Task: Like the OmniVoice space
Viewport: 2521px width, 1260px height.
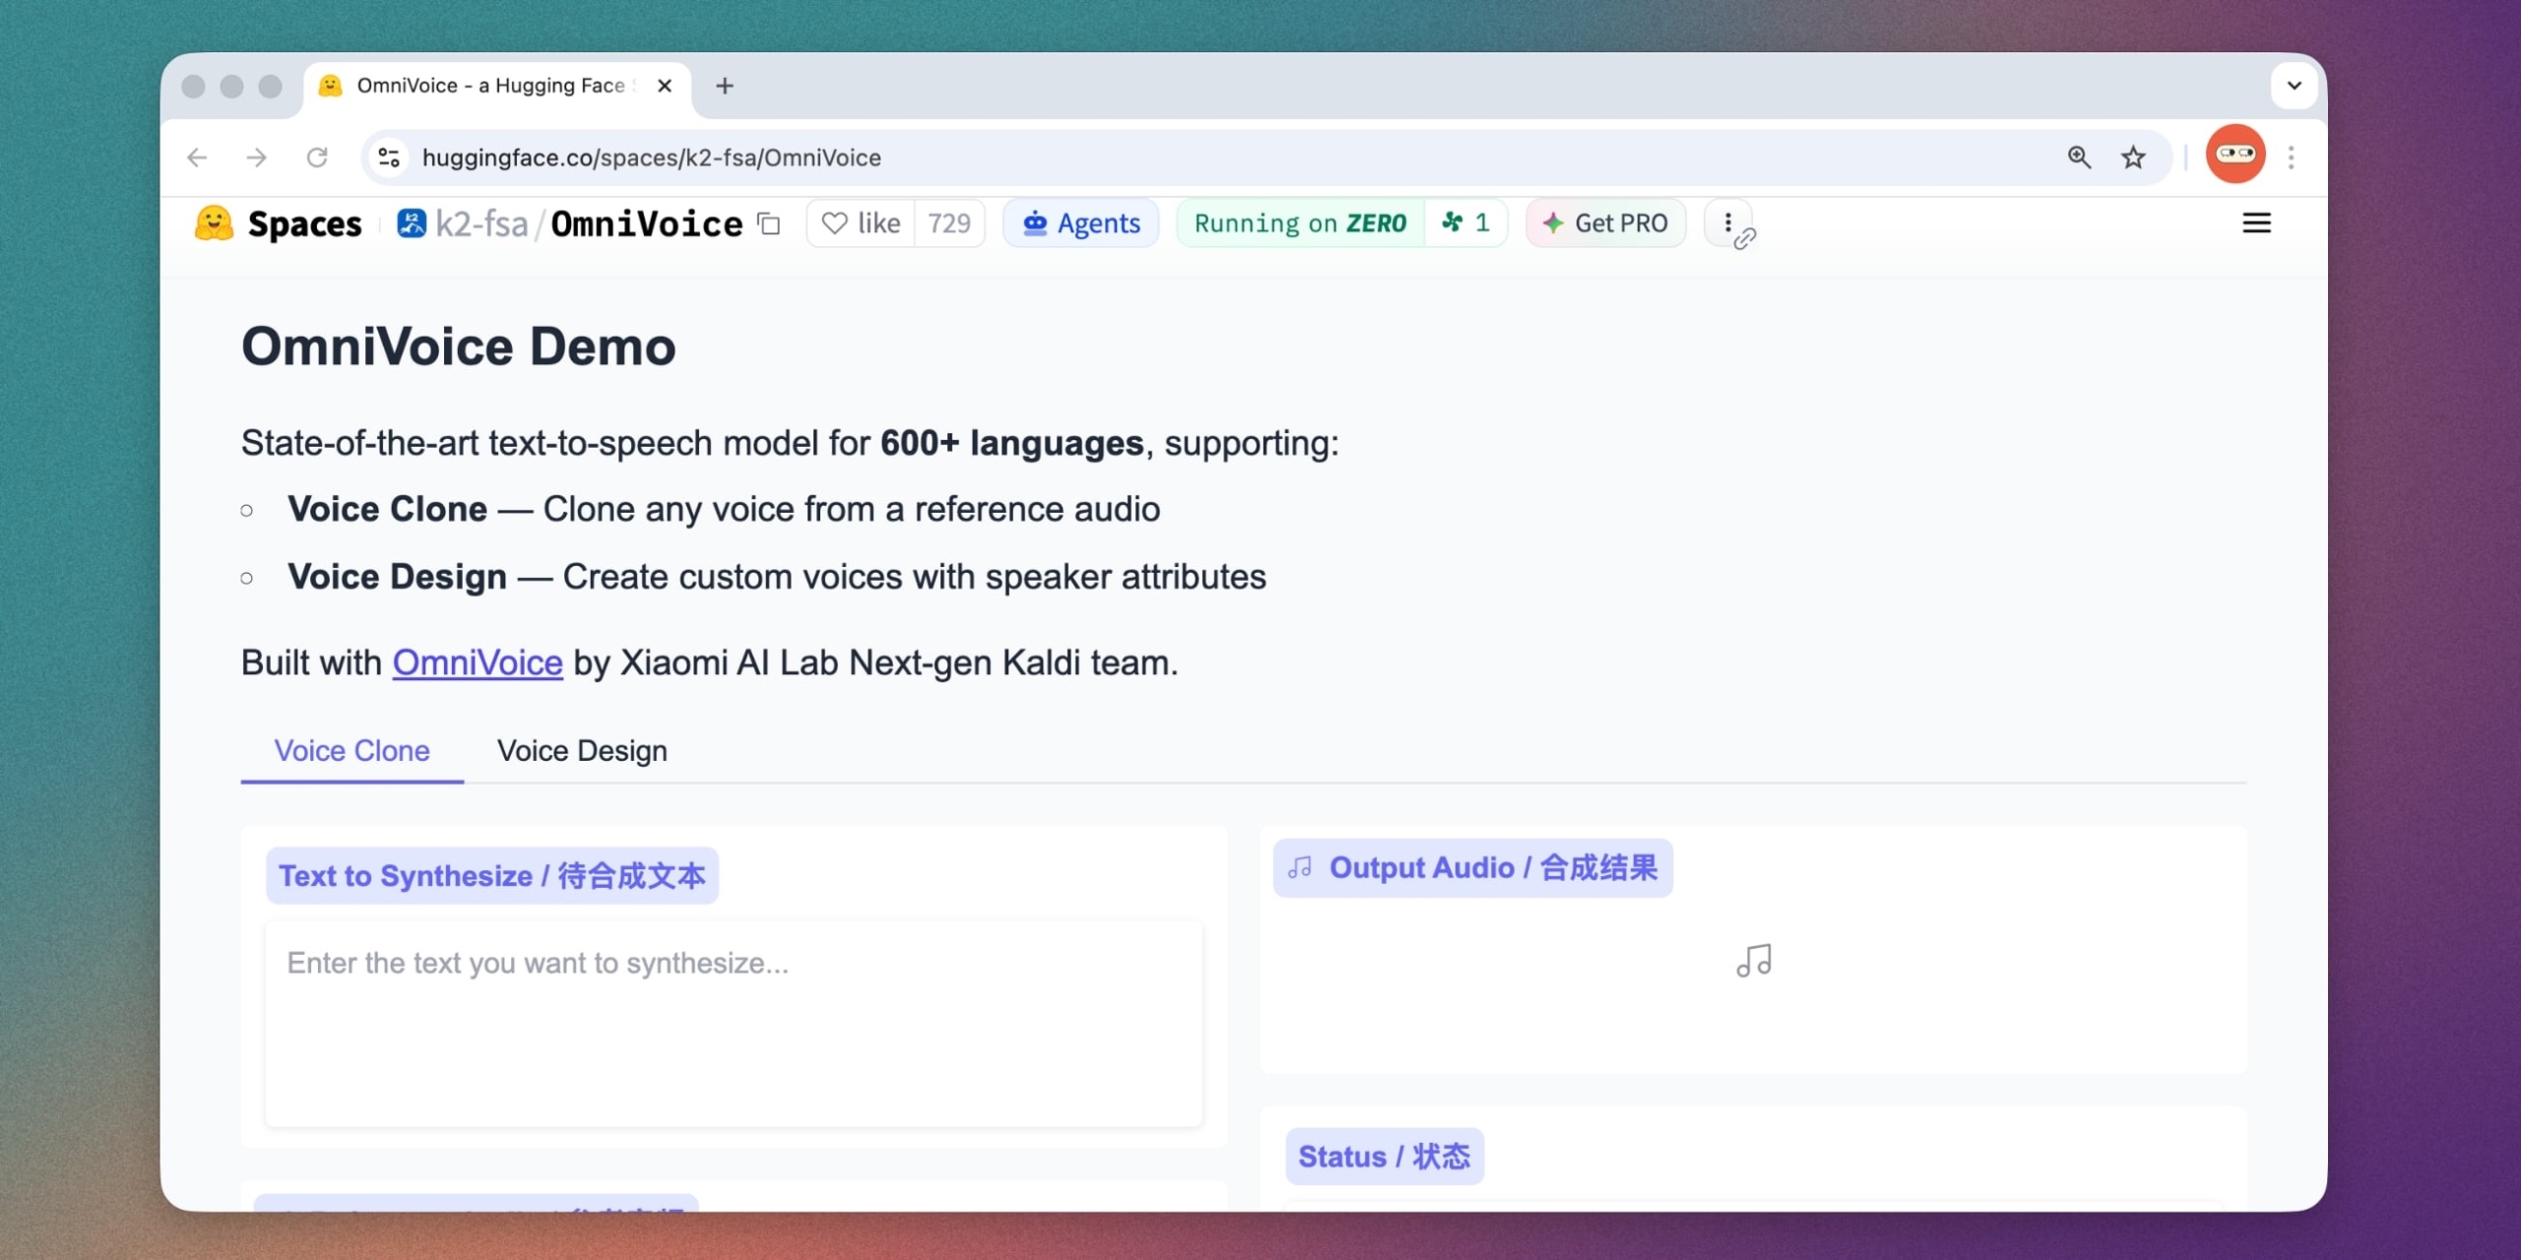Action: 862,223
